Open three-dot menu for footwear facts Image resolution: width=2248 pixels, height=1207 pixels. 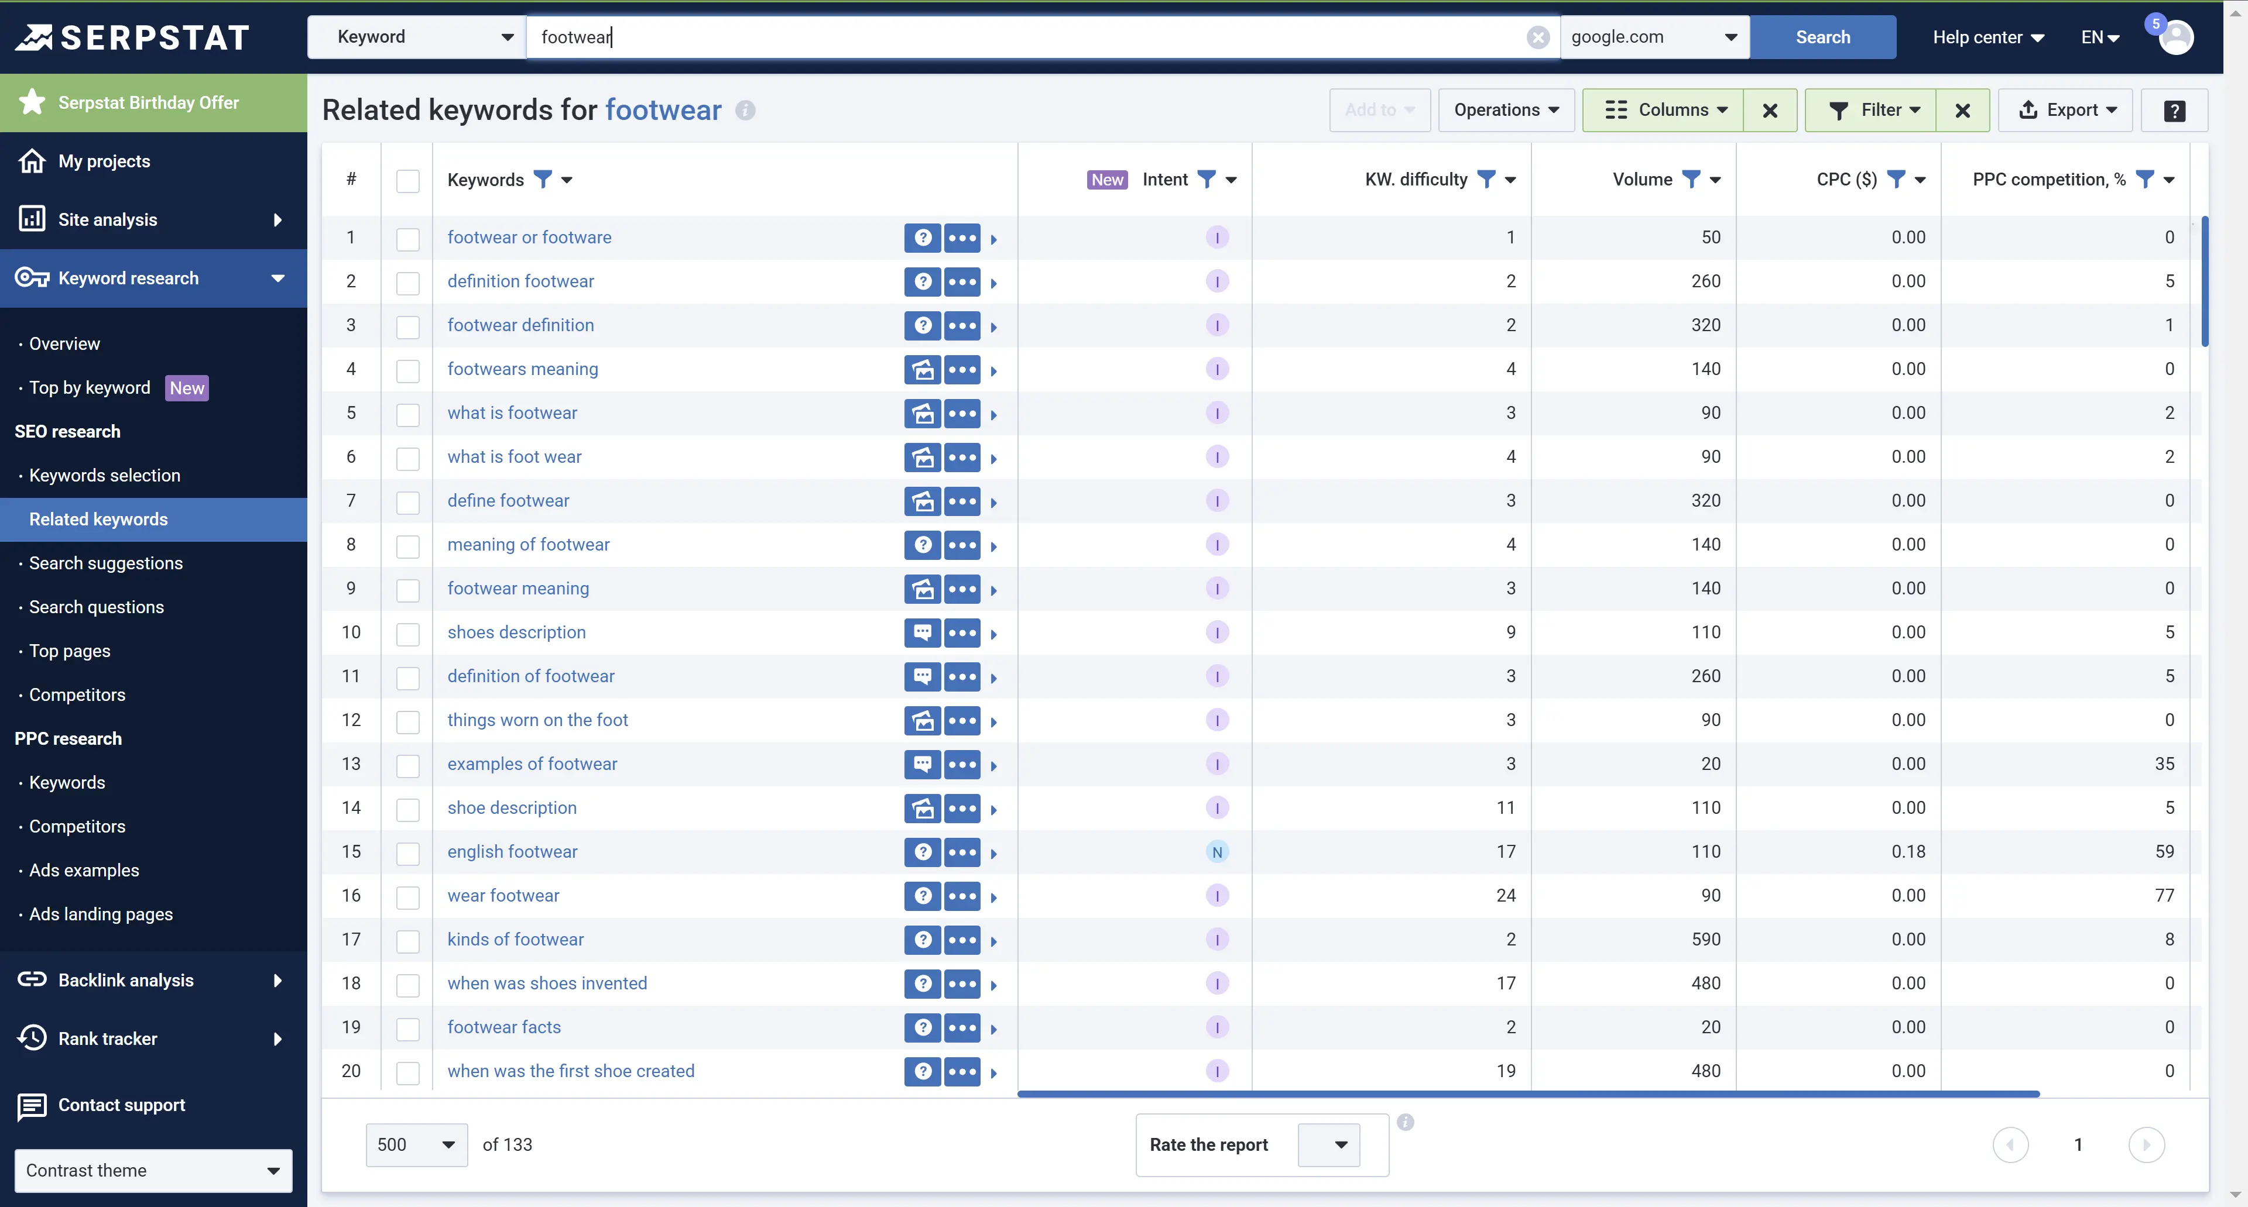pyautogui.click(x=962, y=1027)
